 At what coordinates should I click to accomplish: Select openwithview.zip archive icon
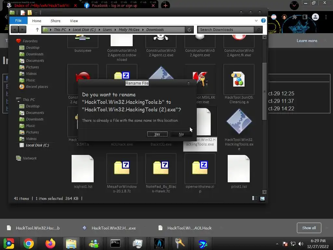coord(200,169)
